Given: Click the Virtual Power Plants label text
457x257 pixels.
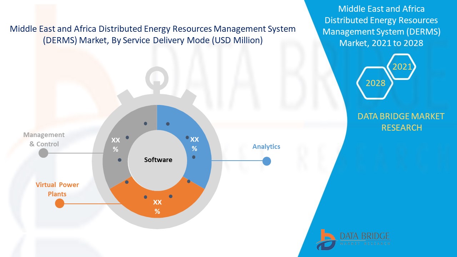Looking at the screenshot, I should [57, 189].
